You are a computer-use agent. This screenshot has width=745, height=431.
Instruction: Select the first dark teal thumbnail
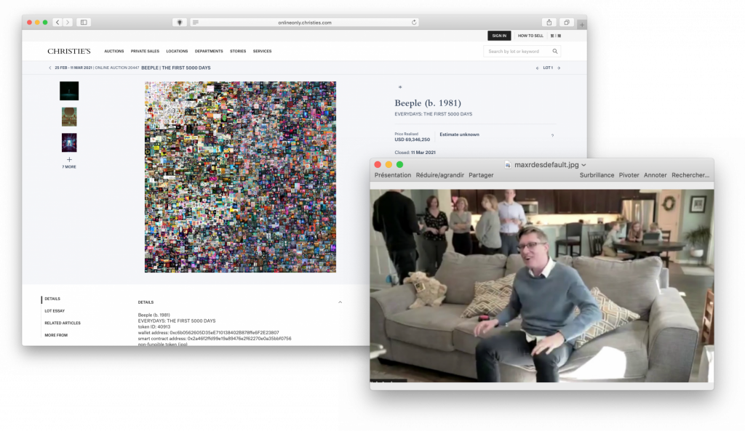[69, 91]
